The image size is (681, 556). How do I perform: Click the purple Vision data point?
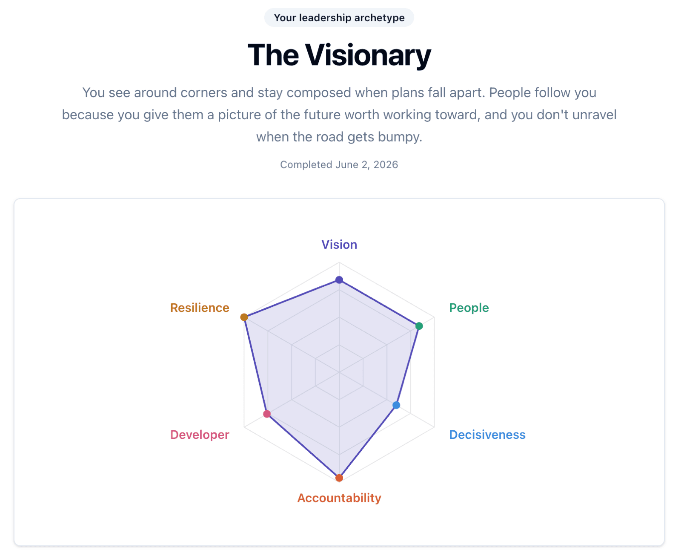pyautogui.click(x=339, y=280)
